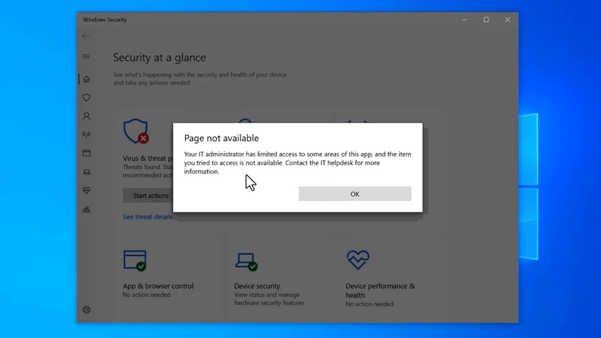Select App & browser control sidebar icon
This screenshot has height=338, width=601.
tap(86, 153)
